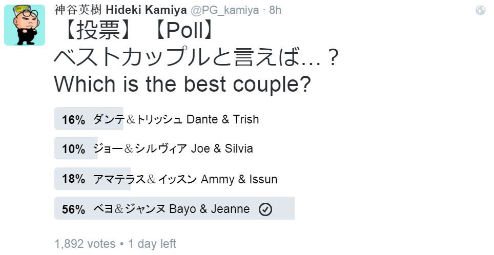Screen dimensions: 494x255
Task: Click the 'Which is the best couple?' text
Action: 183,84
